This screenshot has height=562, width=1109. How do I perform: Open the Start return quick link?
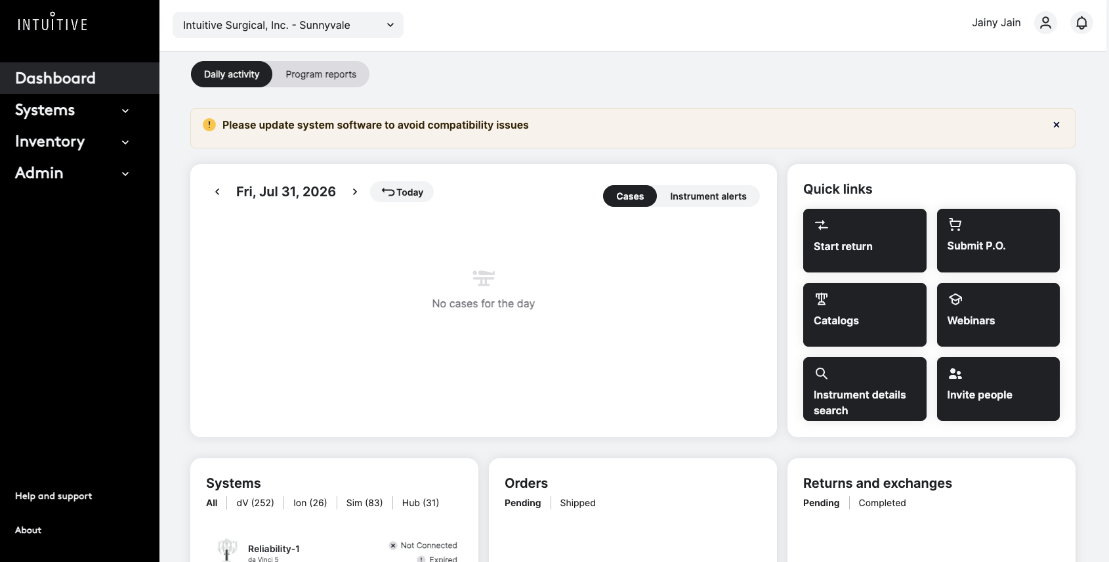[864, 240]
